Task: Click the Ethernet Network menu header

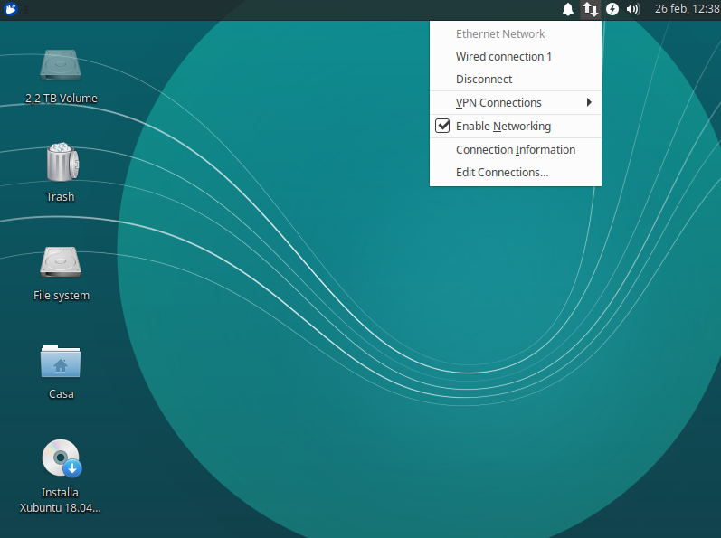Action: (x=500, y=34)
